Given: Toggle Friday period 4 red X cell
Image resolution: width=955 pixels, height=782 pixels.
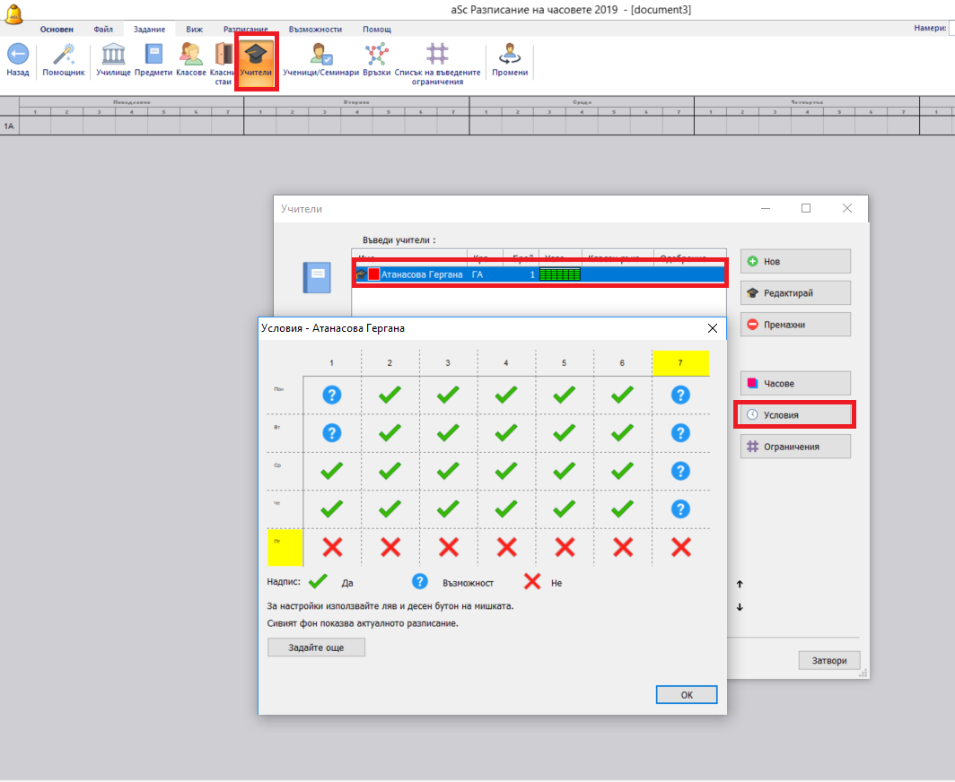Looking at the screenshot, I should 506,547.
